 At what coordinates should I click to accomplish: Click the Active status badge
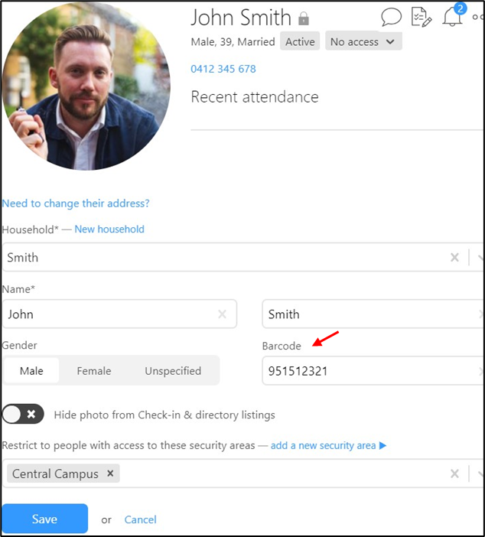pos(300,41)
